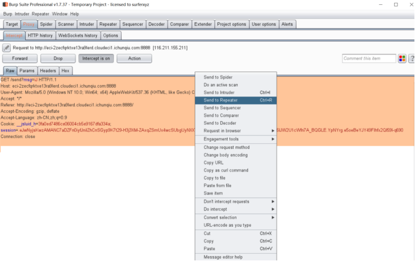Switch to Hex request view
The image size is (415, 261).
(65, 71)
